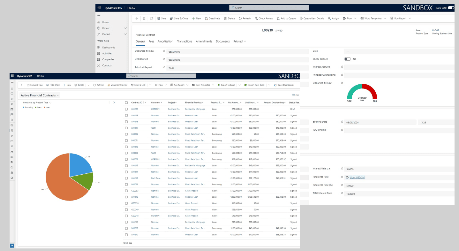Expand the Recent section in sidebar

[x=125, y=28]
